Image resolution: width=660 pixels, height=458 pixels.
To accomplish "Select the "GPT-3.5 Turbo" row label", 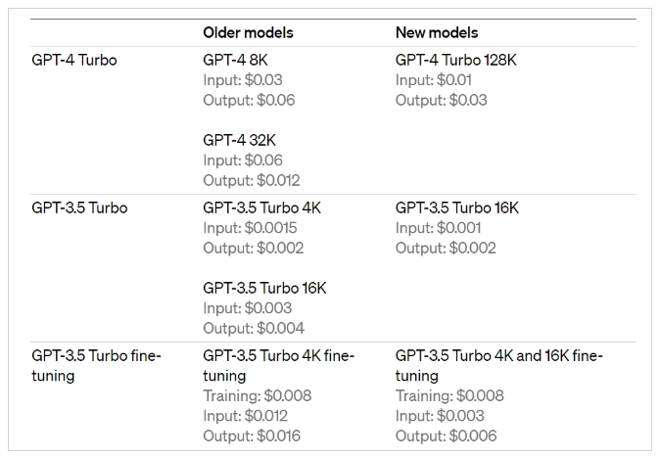I will (79, 207).
